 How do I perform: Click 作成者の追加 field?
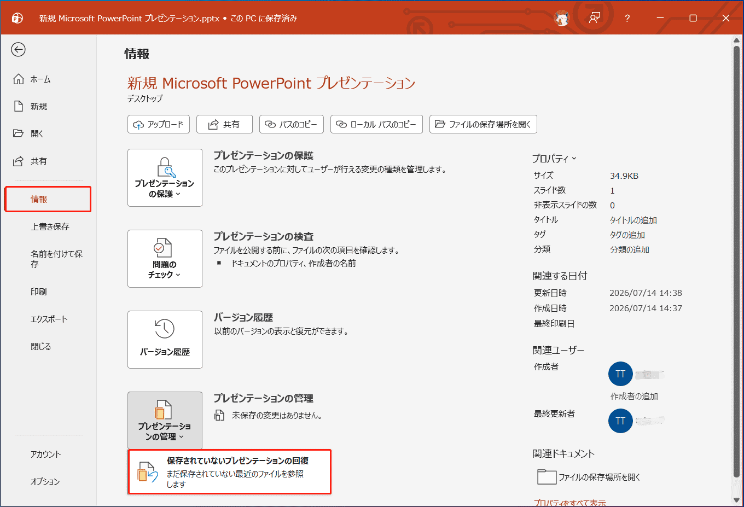(634, 396)
